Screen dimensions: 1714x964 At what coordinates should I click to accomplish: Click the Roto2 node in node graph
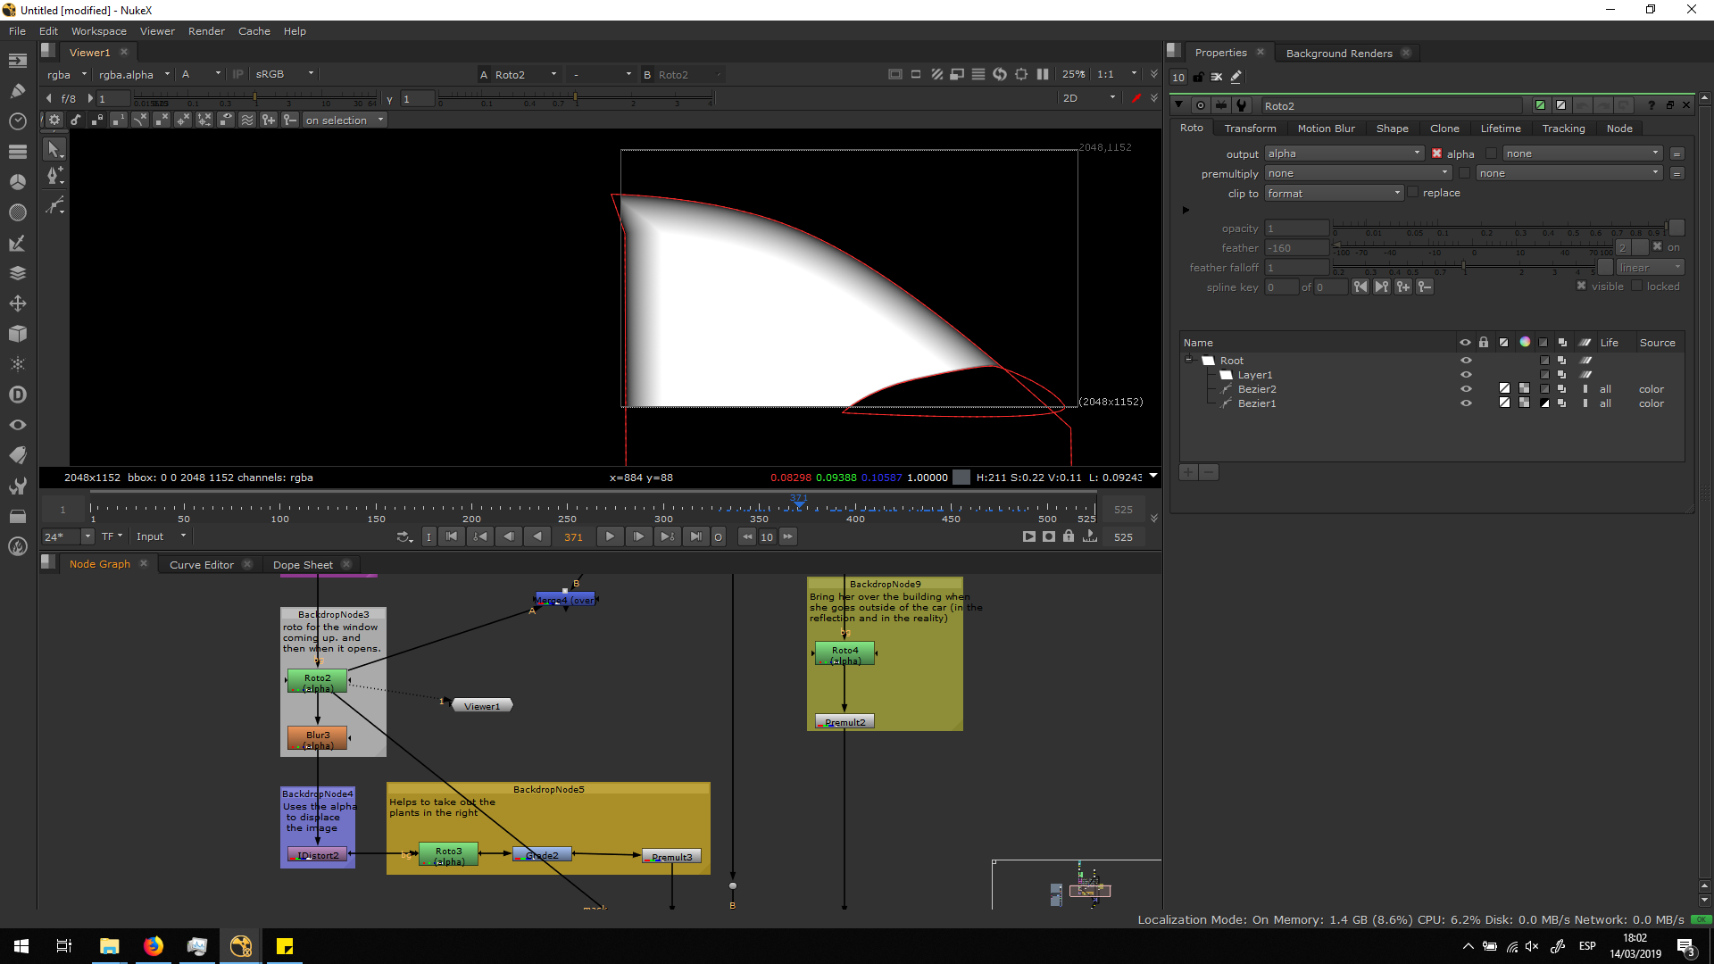[x=317, y=682]
